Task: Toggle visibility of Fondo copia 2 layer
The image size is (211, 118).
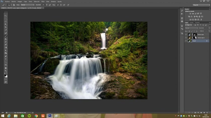Action: point(186,38)
